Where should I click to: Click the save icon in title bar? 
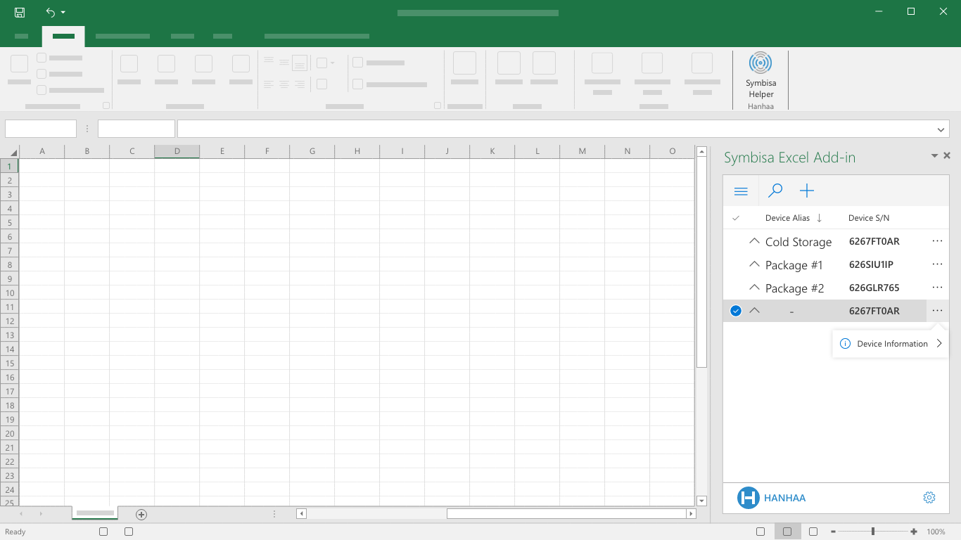coord(20,12)
